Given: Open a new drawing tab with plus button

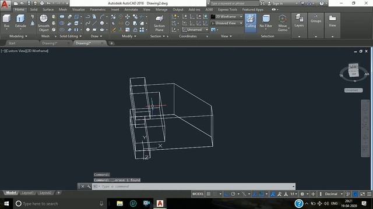Looking at the screenshot, I should coord(111,44).
